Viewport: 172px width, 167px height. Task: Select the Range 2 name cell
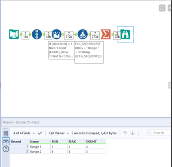(x=40, y=152)
